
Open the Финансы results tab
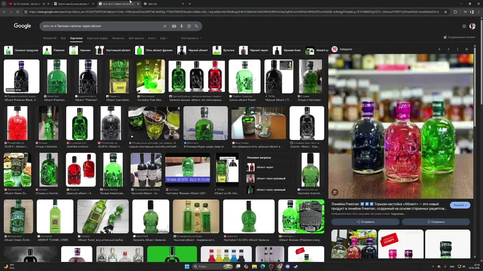tap(118, 38)
